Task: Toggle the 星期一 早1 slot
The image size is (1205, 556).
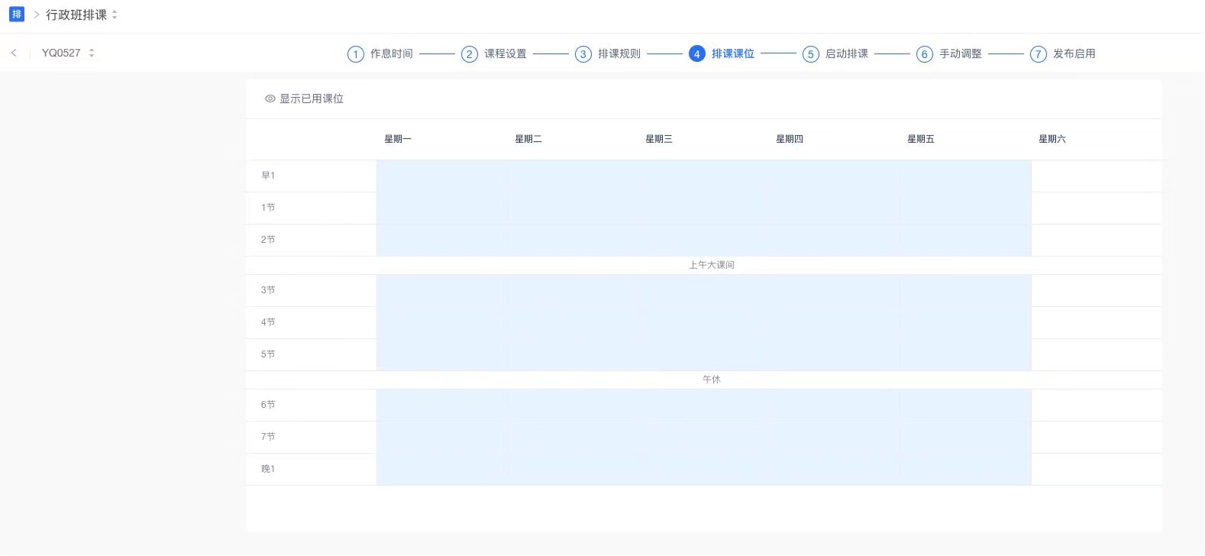Action: coord(442,176)
